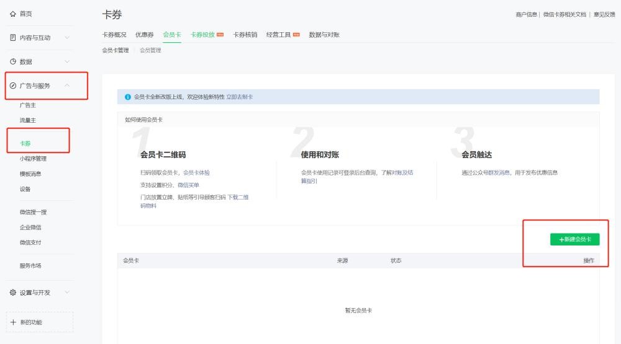This screenshot has height=344, width=621.
Task: Switch to the 优惠券 tab
Action: pyautogui.click(x=144, y=35)
